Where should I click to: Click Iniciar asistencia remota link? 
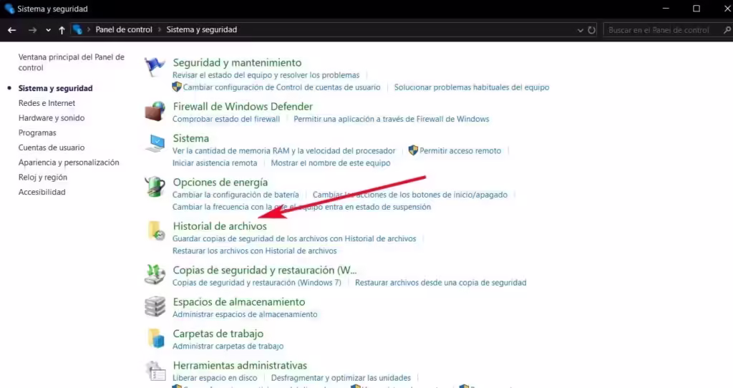(215, 163)
